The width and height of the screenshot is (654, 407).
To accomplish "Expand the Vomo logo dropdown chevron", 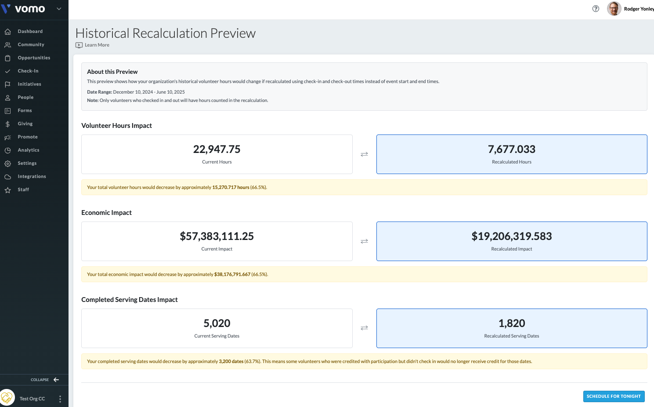I will 59,9.
